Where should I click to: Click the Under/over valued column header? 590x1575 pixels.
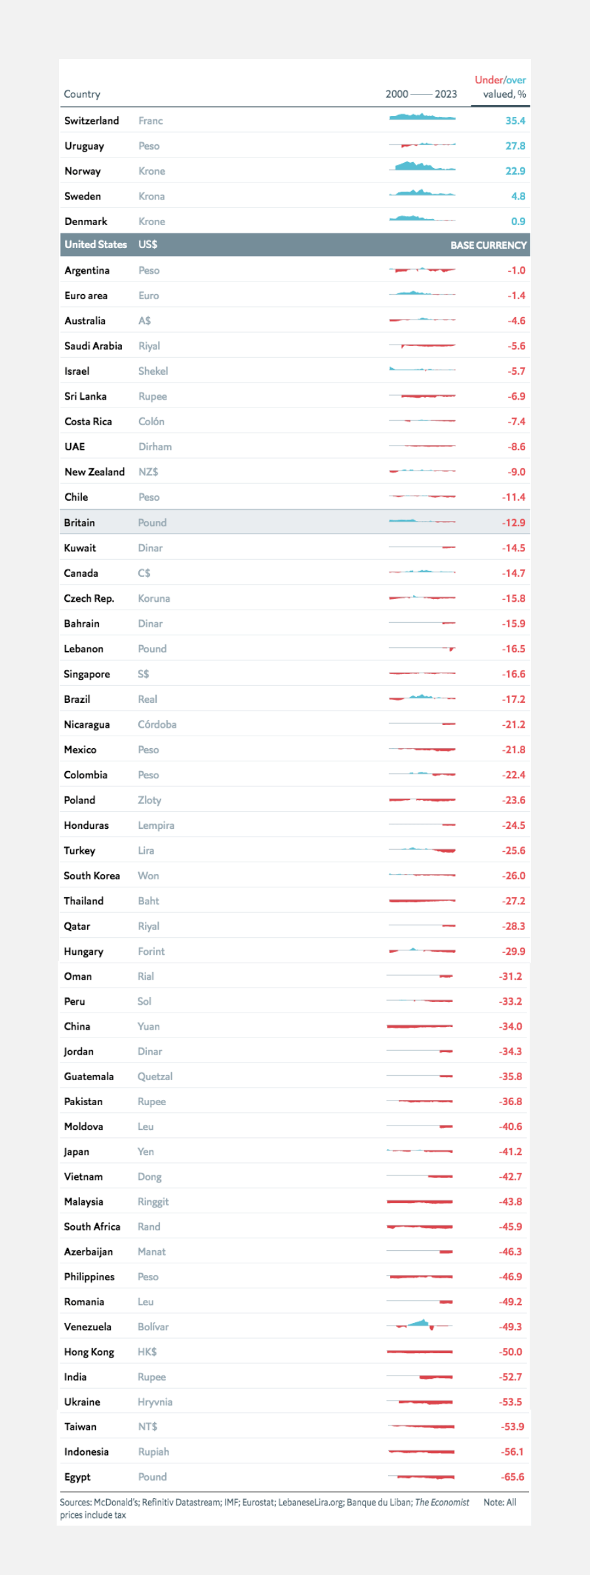[x=501, y=87]
